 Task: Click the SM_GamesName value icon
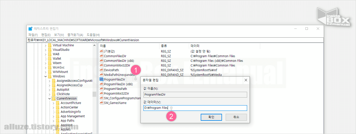[x=101, y=103]
